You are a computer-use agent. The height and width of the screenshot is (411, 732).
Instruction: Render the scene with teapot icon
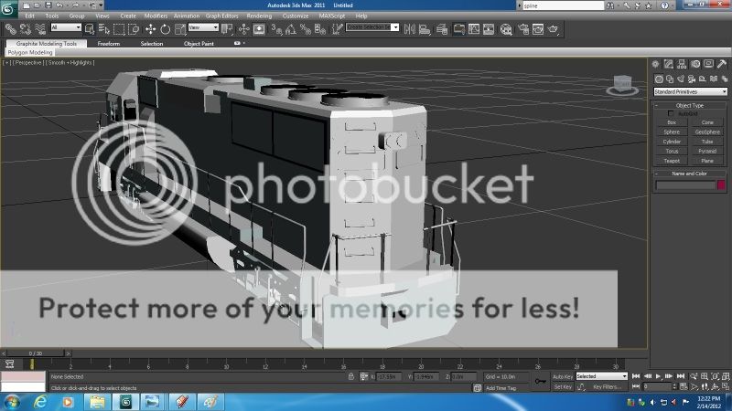coord(553,28)
